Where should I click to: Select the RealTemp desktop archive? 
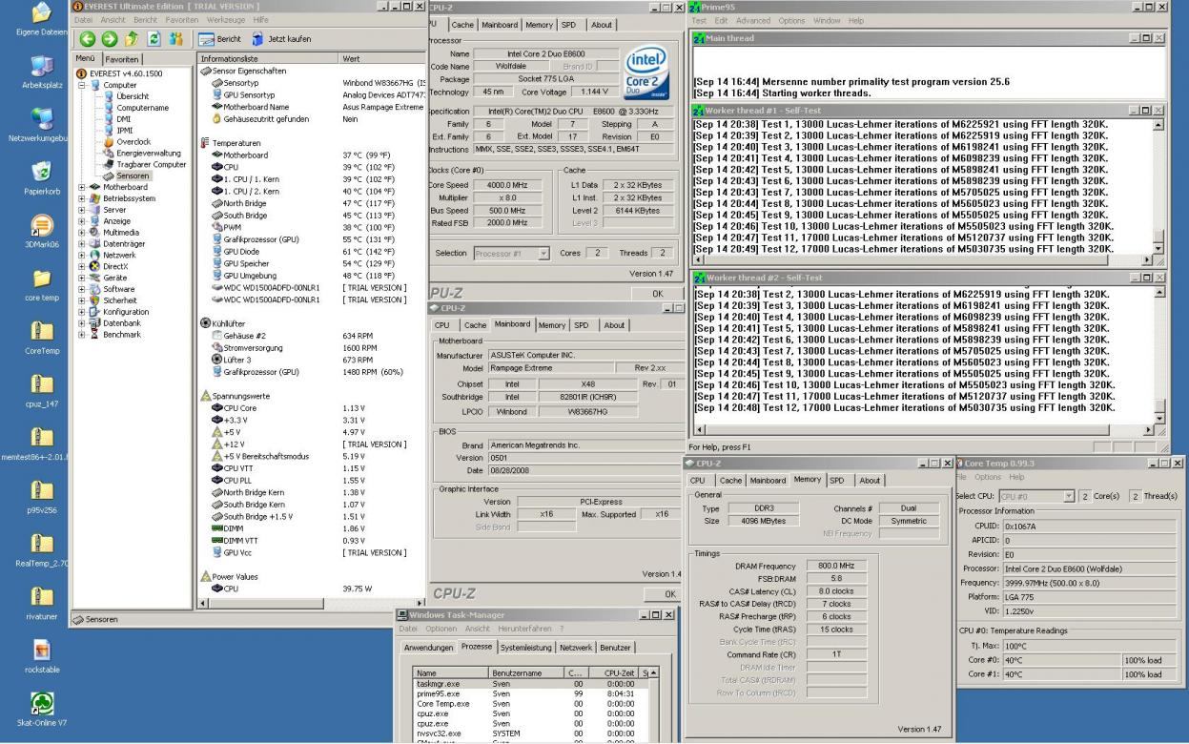coord(42,549)
